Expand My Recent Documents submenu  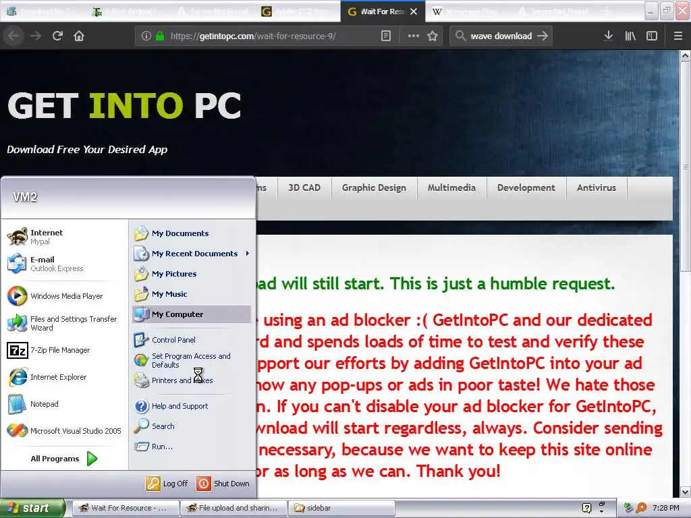[192, 254]
